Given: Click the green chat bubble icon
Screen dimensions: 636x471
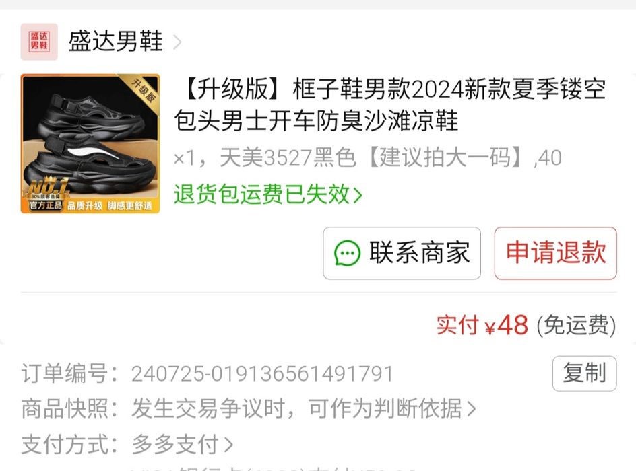Looking at the screenshot, I should [347, 253].
